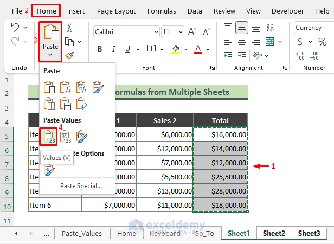Choose No Borders paste icon
Image resolution: width=334 pixels, height=244 pixels.
pyautogui.click(x=49, y=104)
